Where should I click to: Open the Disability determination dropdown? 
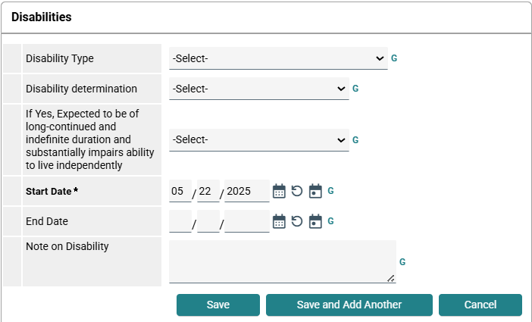(258, 89)
